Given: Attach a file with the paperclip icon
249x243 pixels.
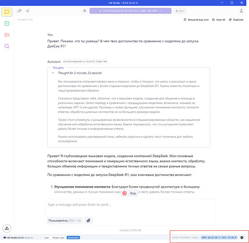Looking at the screenshot, I should [89, 221].
